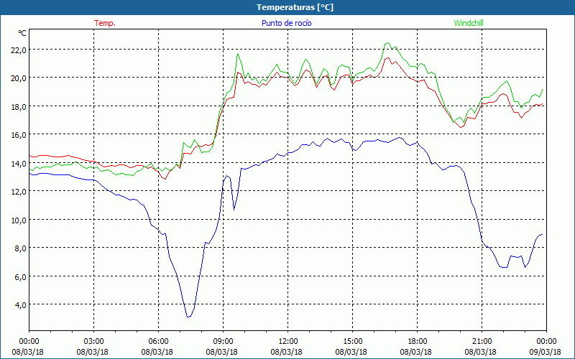575x359 pixels.
Task: Click the 03:00 time axis label
Action: click(x=94, y=342)
